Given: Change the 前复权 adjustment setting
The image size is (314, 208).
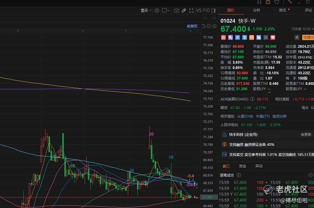Looking at the screenshot, I should click(x=192, y=26).
